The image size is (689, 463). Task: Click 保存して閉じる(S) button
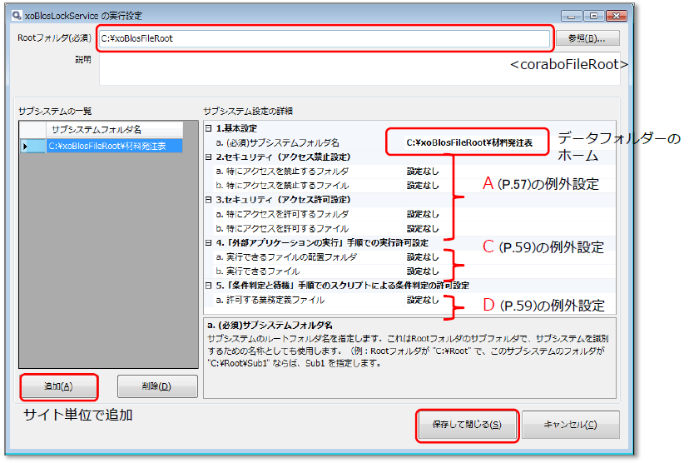pos(467,425)
